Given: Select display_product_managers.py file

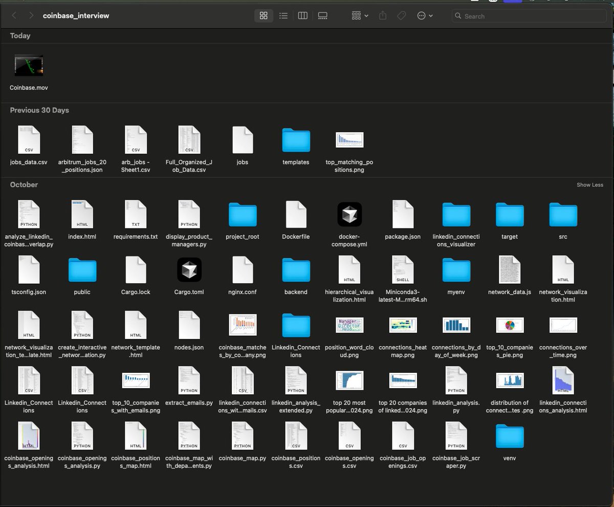Looking at the screenshot, I should [189, 214].
